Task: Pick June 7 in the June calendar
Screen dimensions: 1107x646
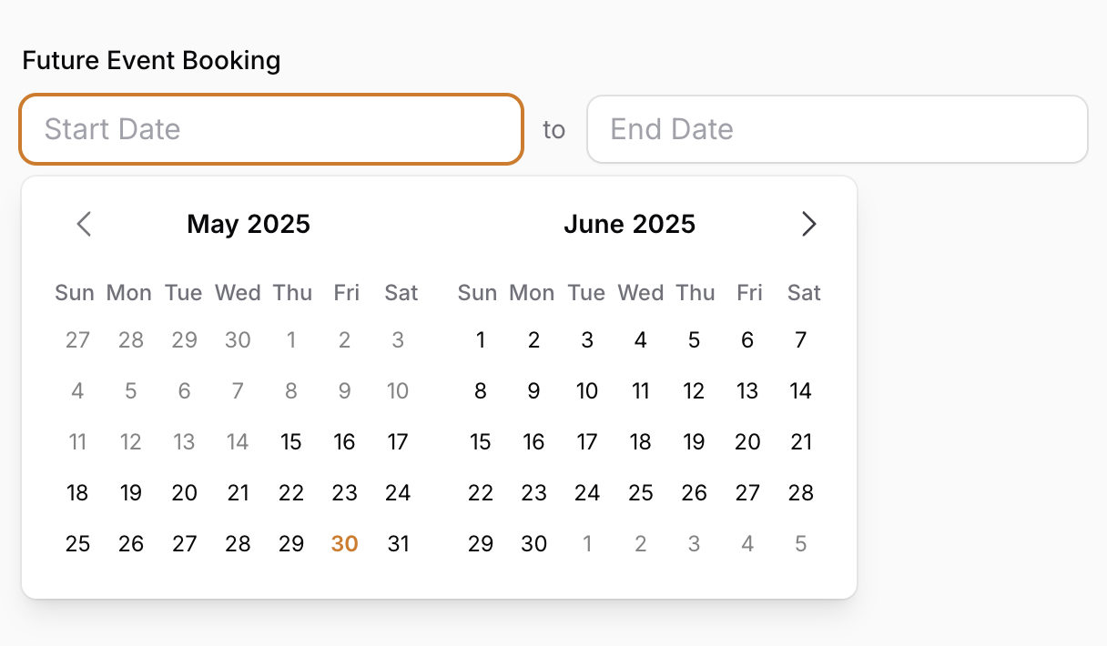Action: [x=800, y=340]
